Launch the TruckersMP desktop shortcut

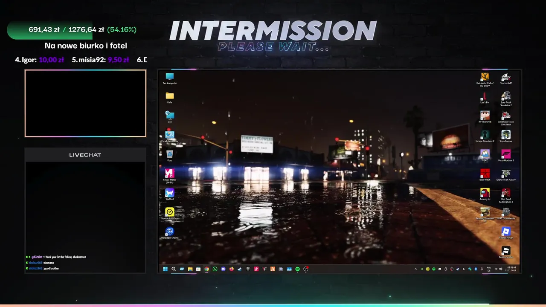click(506, 78)
